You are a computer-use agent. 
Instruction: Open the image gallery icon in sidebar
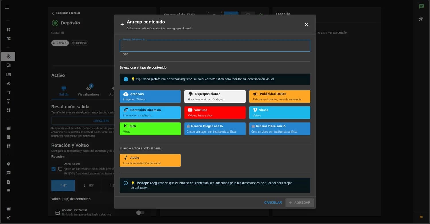(x=8, y=137)
